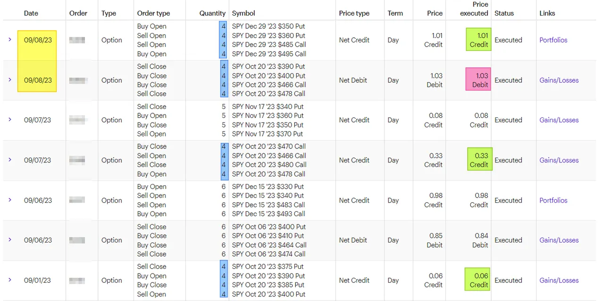Expand the 09/08/23 order with 1.01 credit
This screenshot has height=301, width=604.
(10, 40)
